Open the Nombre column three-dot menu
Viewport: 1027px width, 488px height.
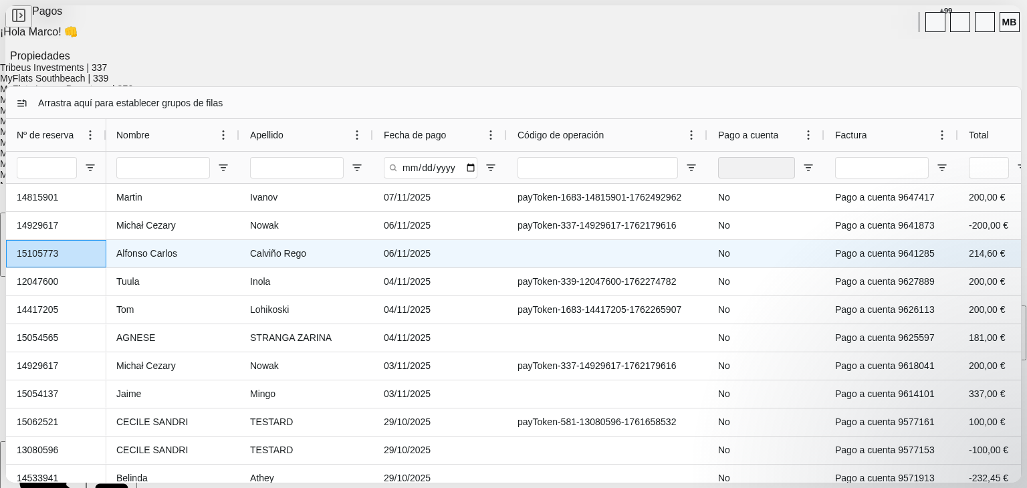click(x=223, y=135)
